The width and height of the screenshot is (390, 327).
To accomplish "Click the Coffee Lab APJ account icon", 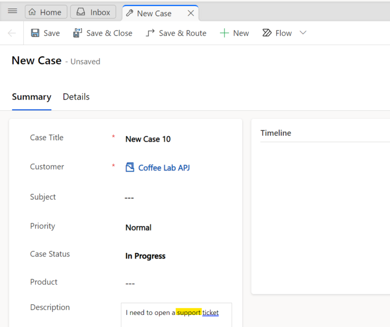I will click(130, 168).
